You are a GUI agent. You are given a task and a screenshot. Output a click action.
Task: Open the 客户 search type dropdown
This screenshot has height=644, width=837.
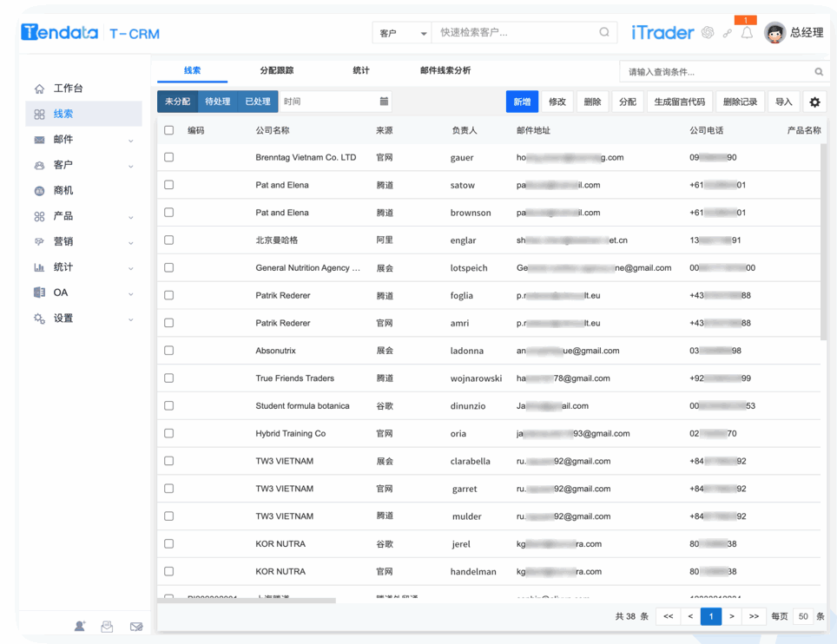click(402, 31)
